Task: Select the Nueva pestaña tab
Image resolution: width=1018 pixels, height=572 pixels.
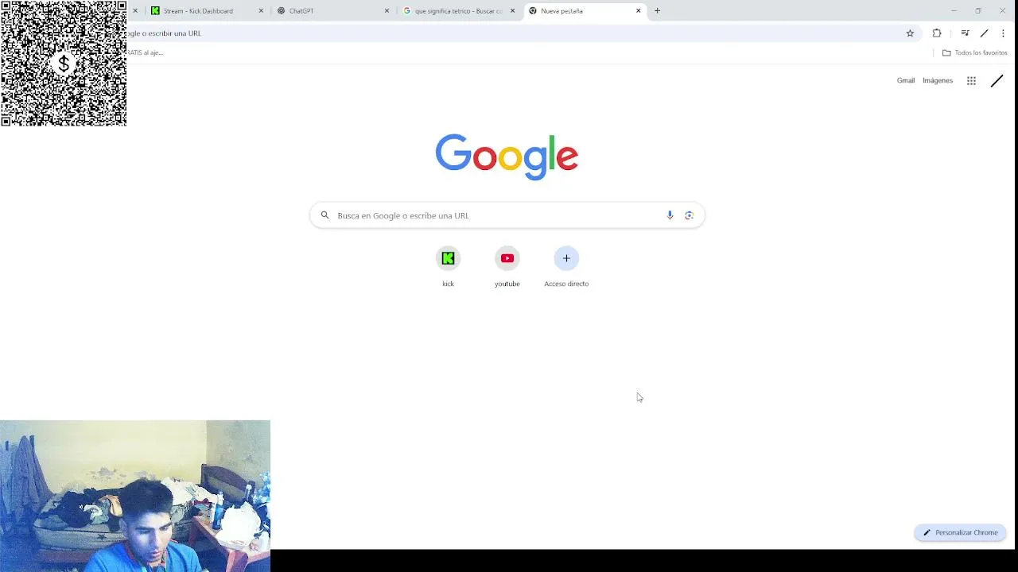Action: point(585,11)
